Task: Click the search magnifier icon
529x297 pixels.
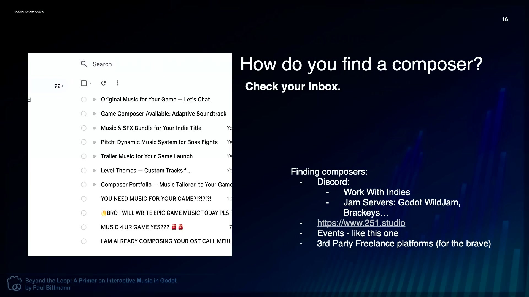Action: click(x=84, y=64)
